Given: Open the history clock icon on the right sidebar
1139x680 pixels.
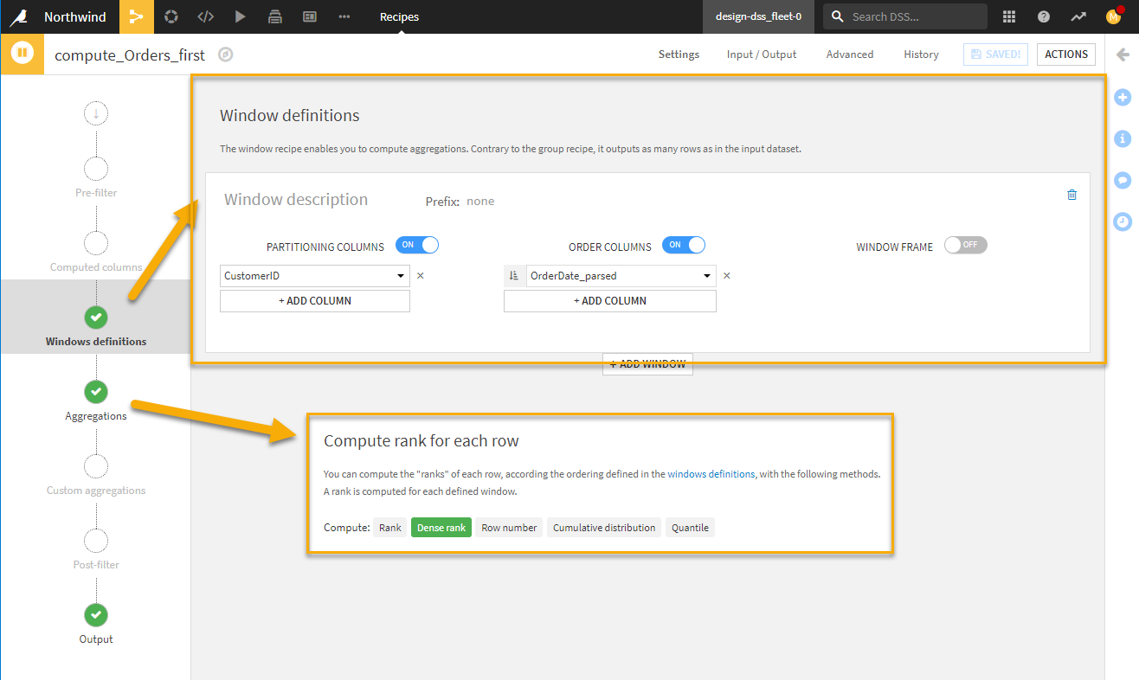Looking at the screenshot, I should coord(1123,221).
